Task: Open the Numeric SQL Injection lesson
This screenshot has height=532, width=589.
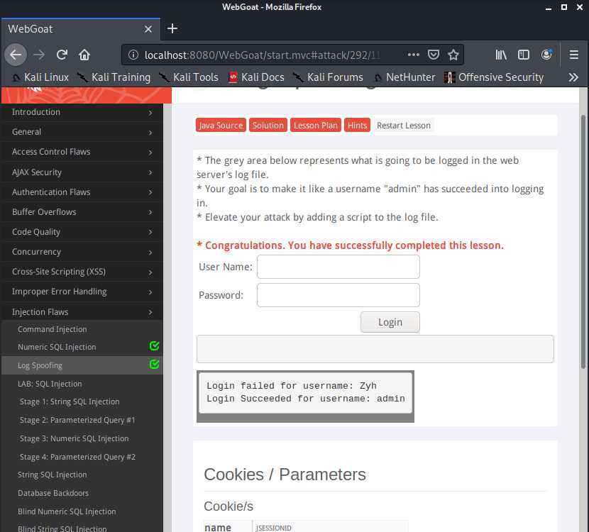Action: (x=57, y=347)
